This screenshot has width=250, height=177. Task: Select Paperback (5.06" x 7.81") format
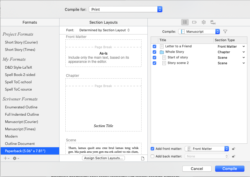tap(30, 151)
